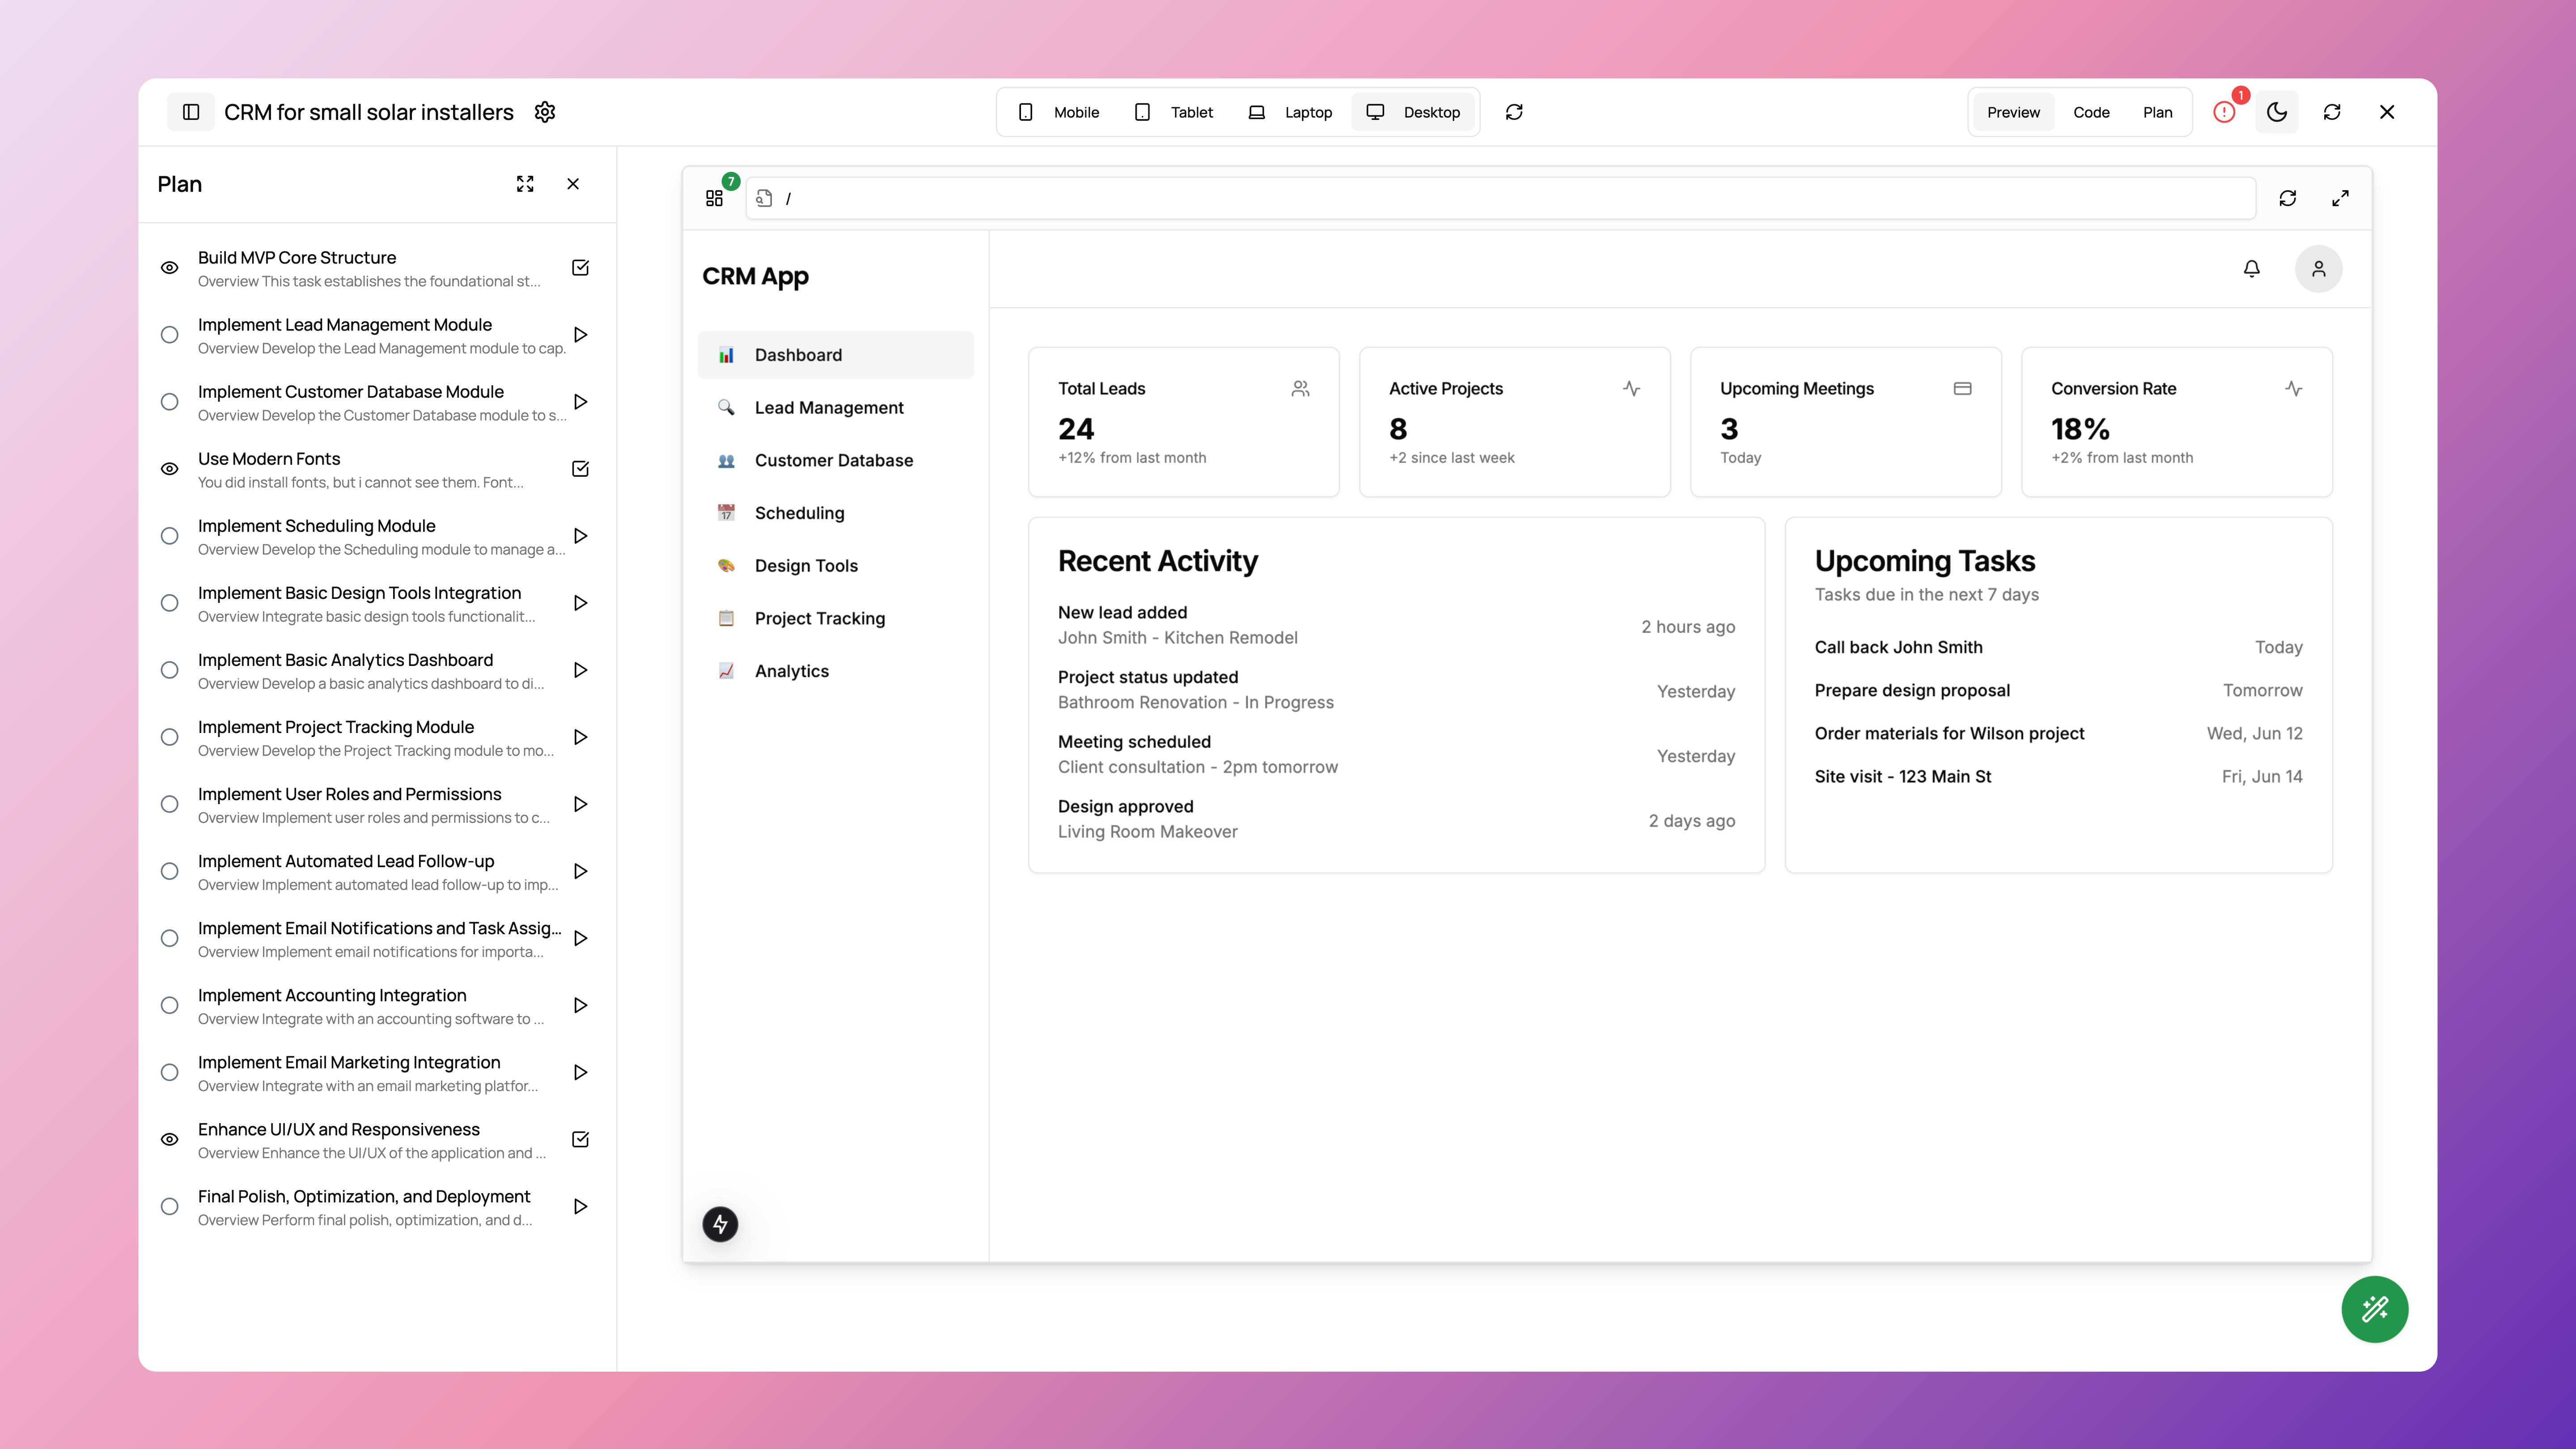
Task: Toggle the sidebar panel icon
Action: pos(191,112)
